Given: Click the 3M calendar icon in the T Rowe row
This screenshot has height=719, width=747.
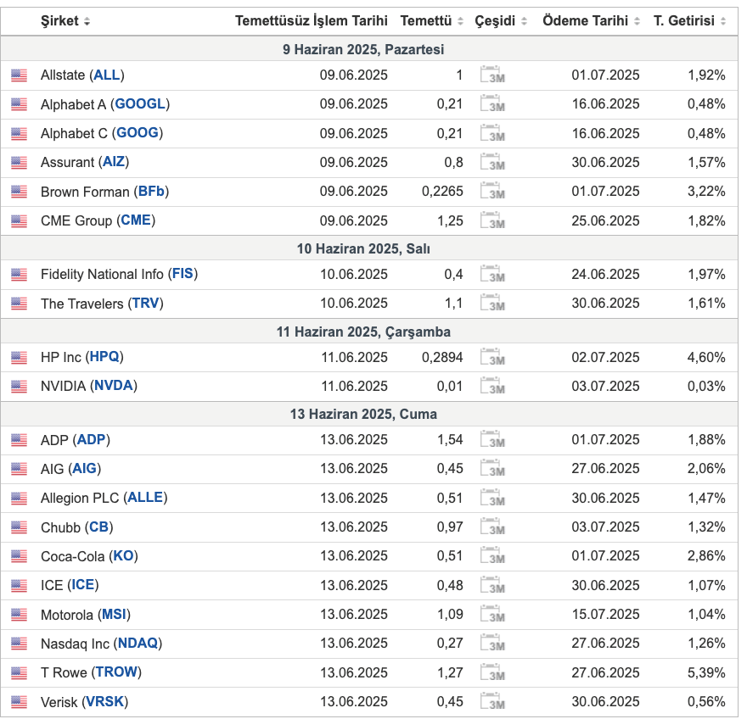Looking at the screenshot, I should 492,672.
